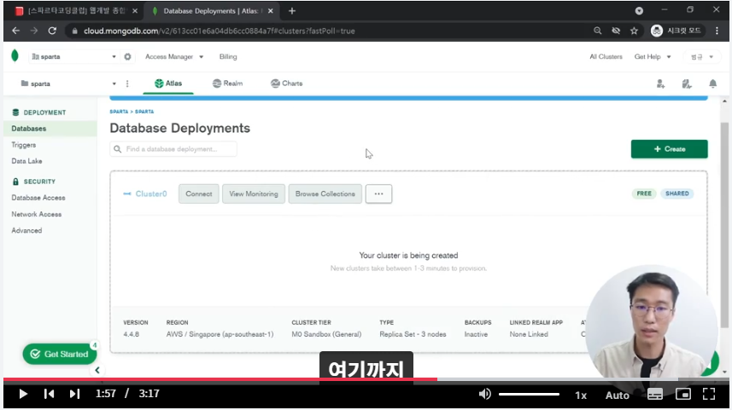Expand Access Manager dropdown
Screen dimensions: 732x410
point(174,56)
